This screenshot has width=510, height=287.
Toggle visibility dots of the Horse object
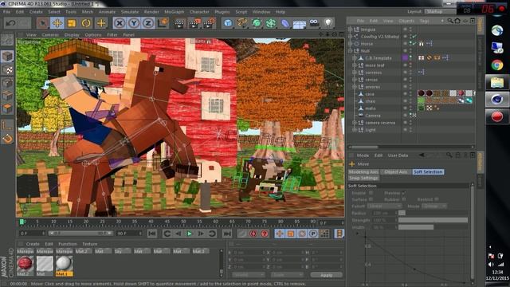point(411,44)
